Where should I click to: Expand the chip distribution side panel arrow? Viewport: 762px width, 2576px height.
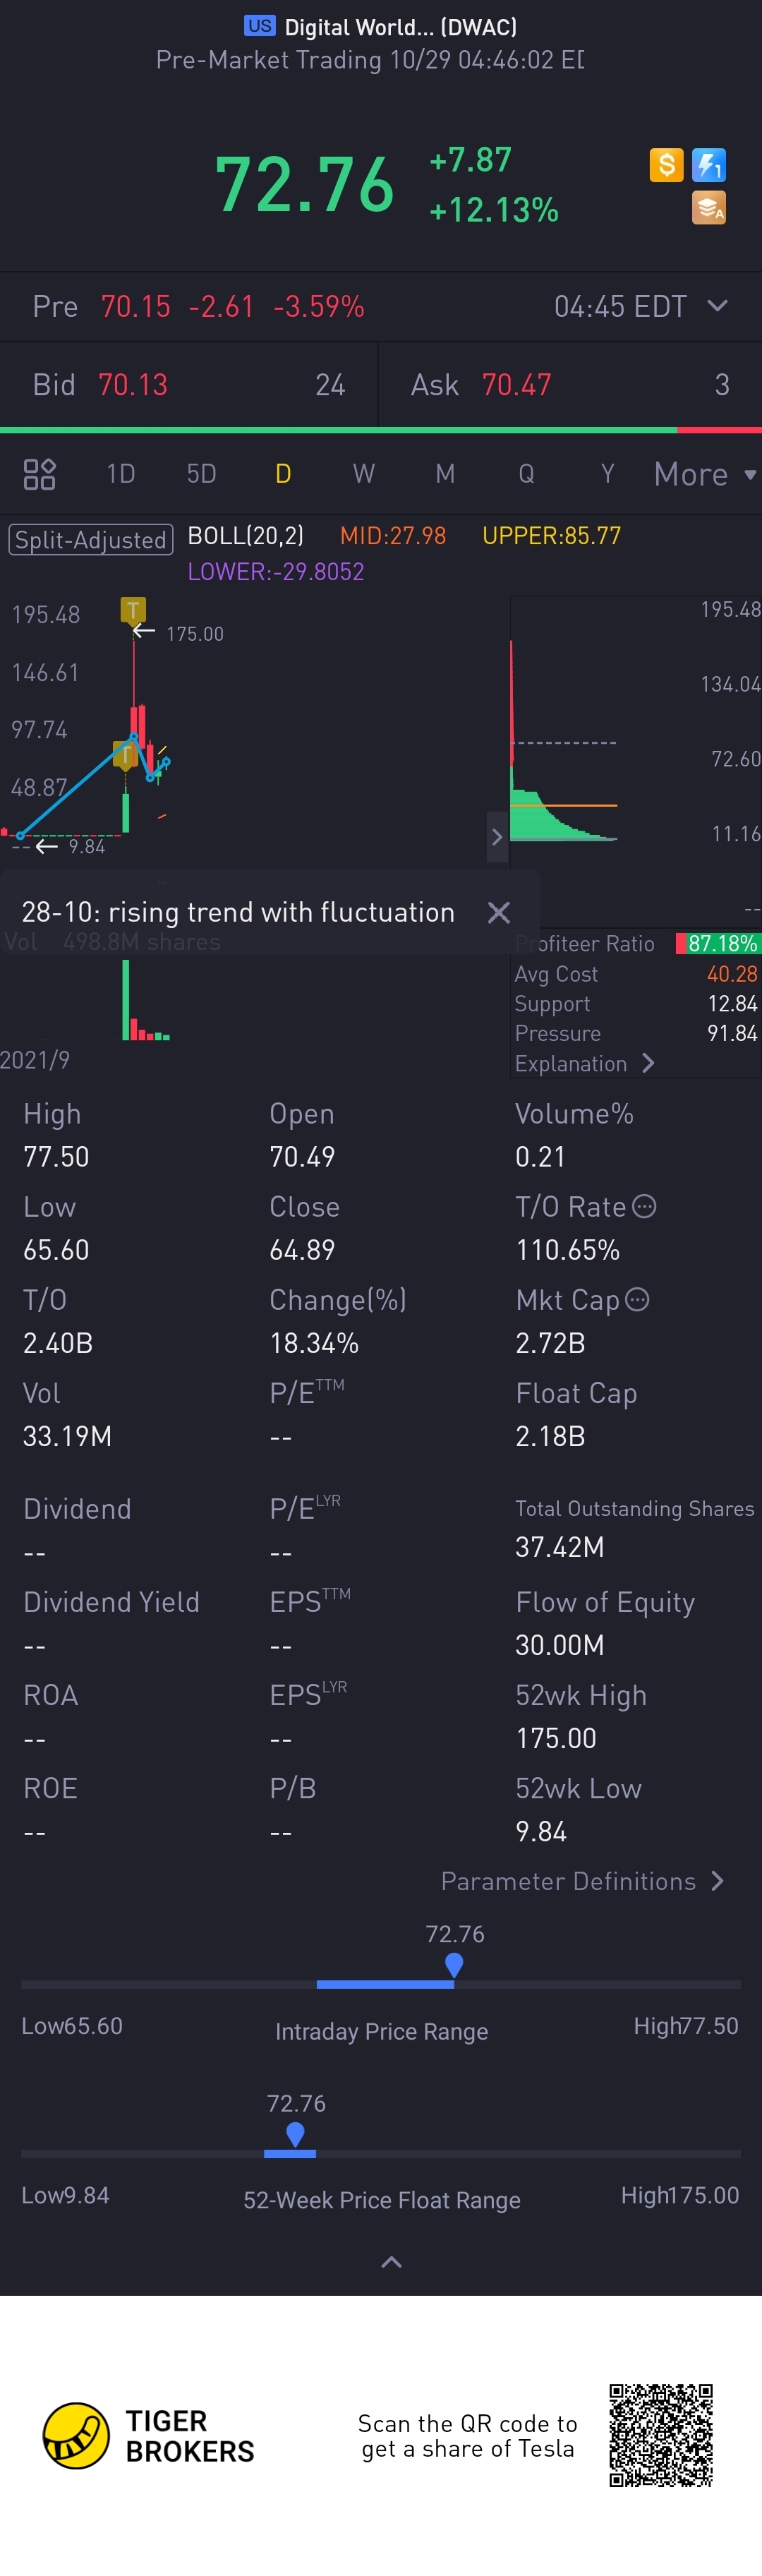click(x=497, y=837)
